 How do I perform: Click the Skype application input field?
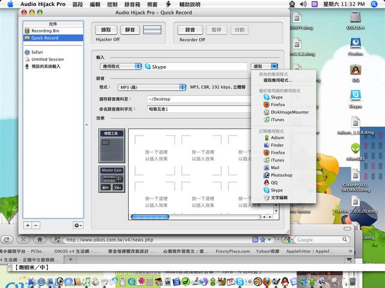point(196,67)
